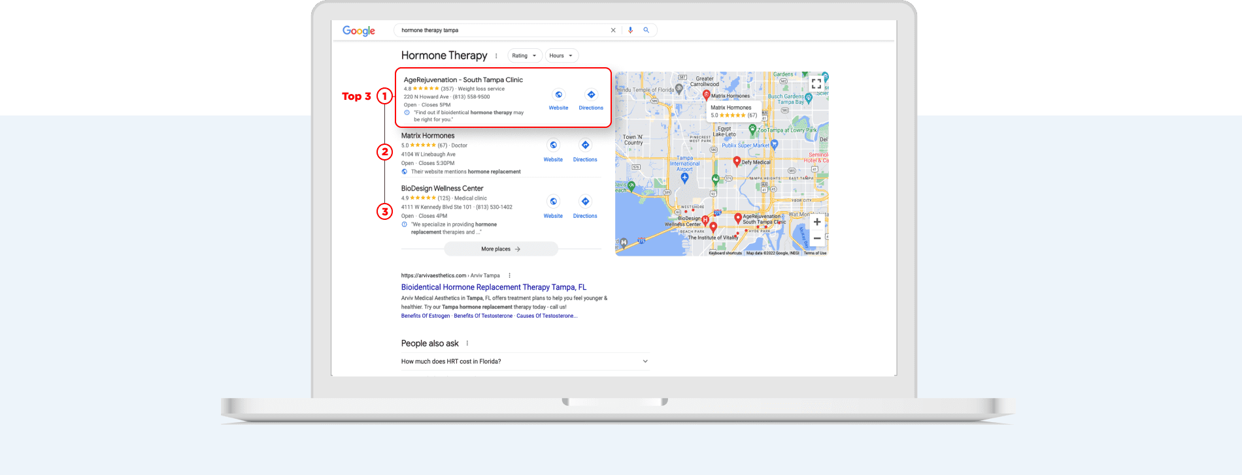The image size is (1242, 475).
Task: Open Arviv result three-dot menu
Action: (509, 275)
